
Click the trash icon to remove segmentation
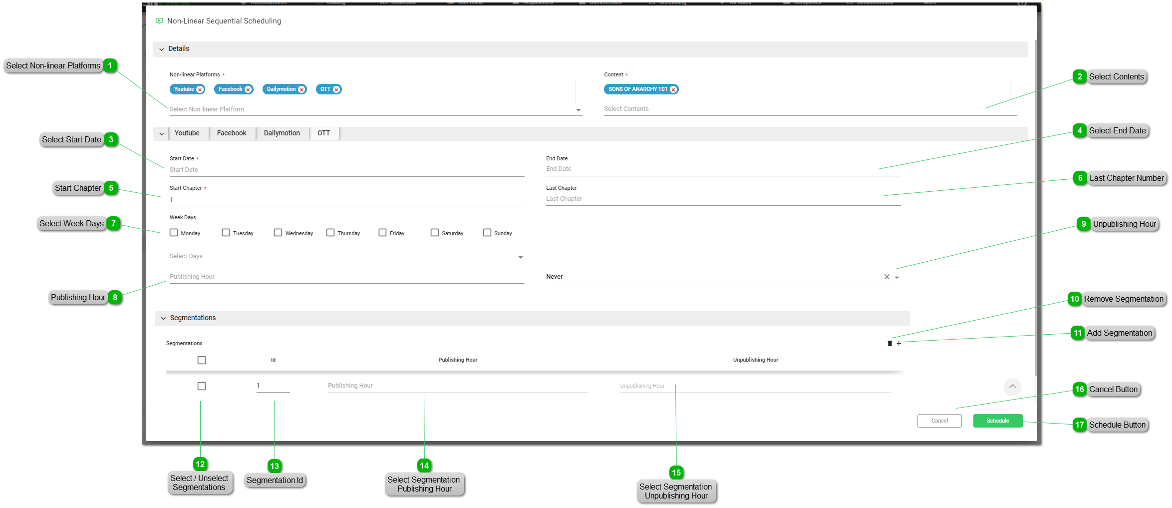click(889, 344)
